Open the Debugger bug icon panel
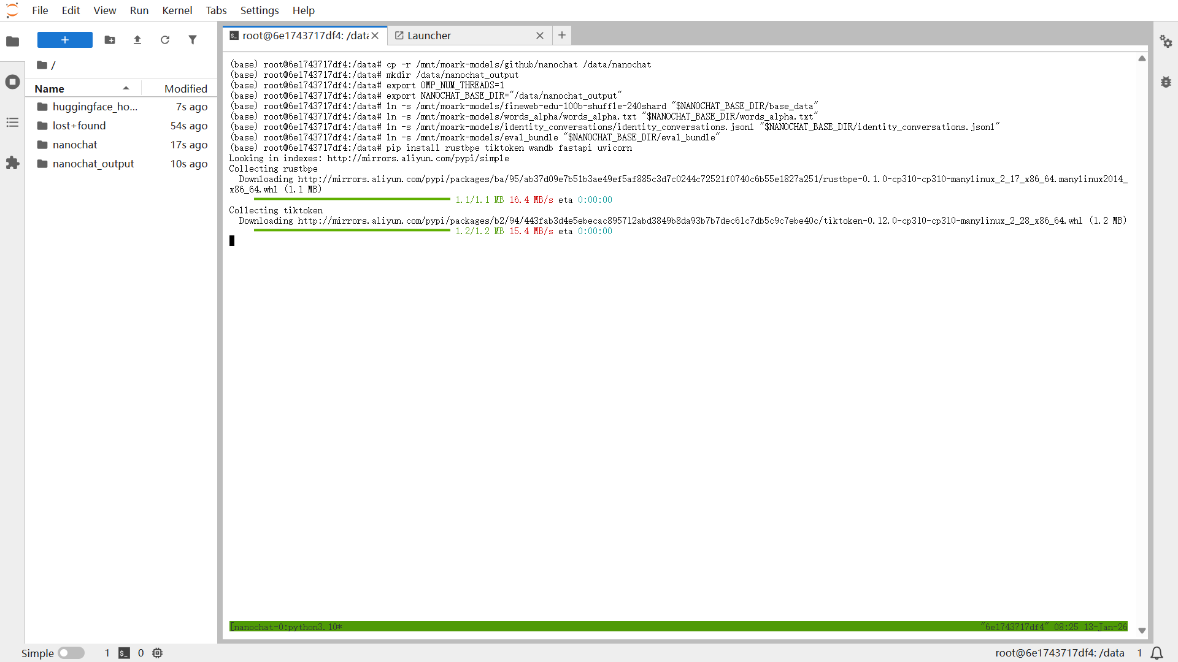The width and height of the screenshot is (1178, 662). click(x=1166, y=82)
